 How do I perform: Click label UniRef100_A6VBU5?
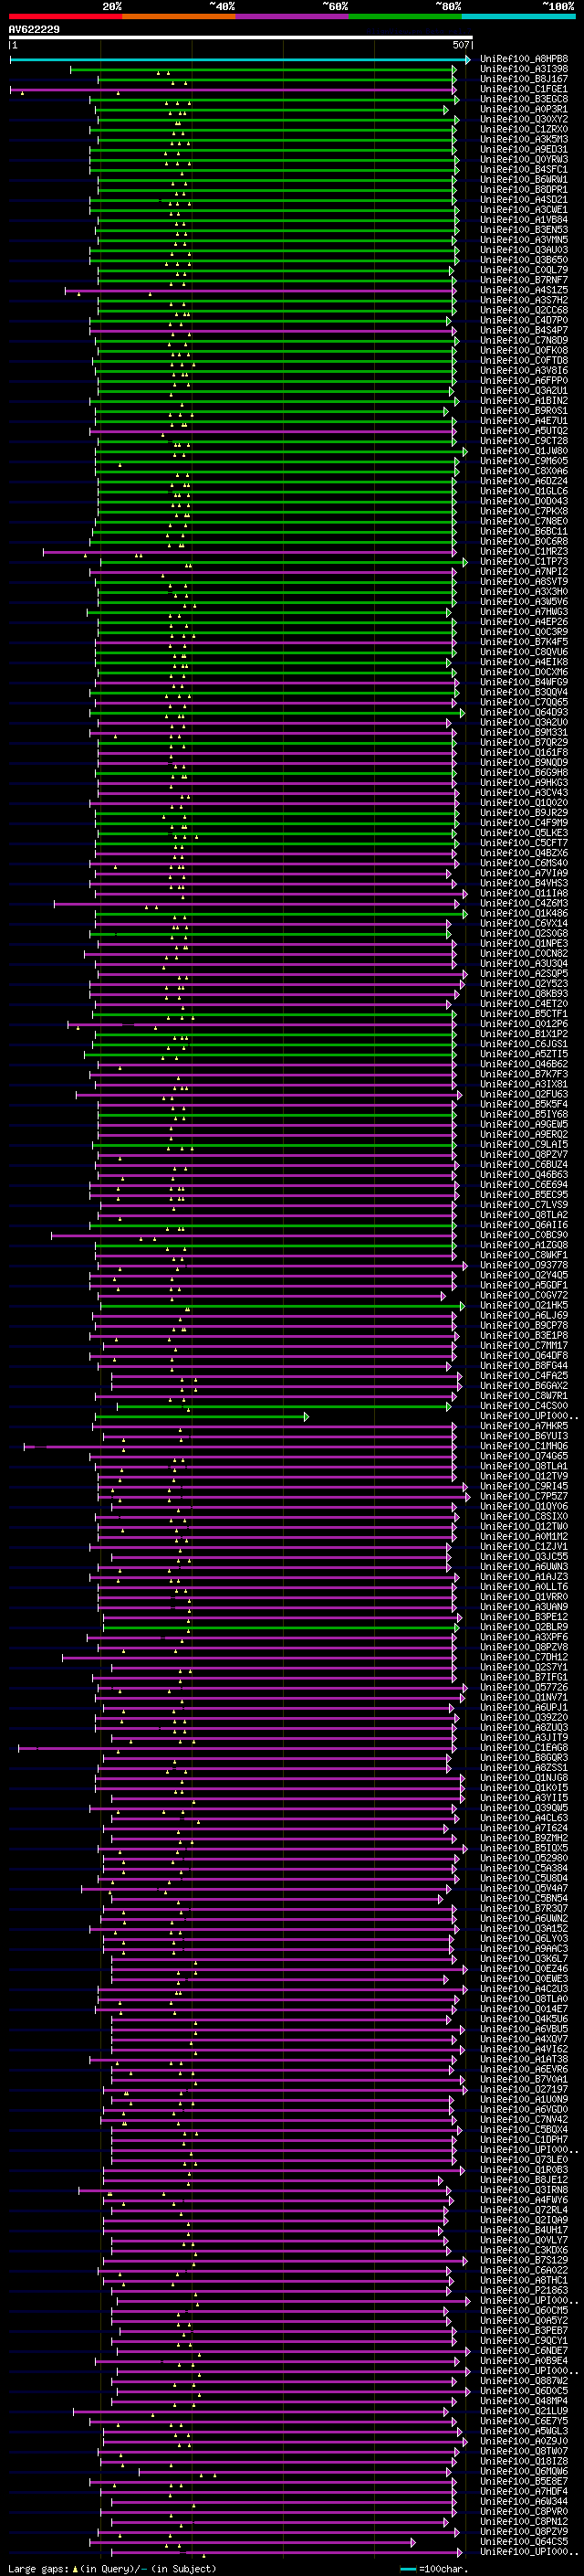524,2030
